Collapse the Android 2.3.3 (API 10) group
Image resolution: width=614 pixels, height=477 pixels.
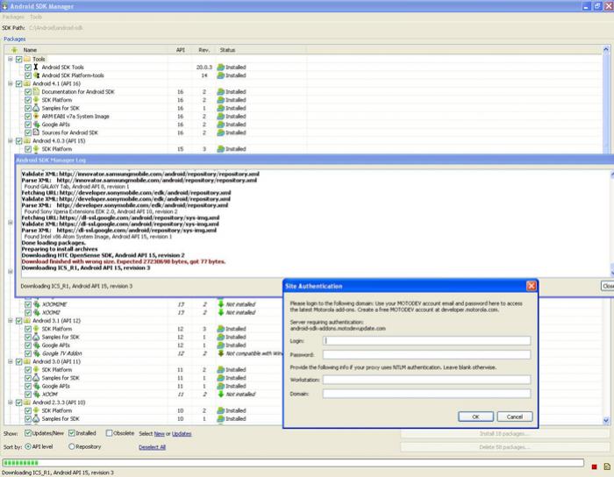[x=11, y=402]
